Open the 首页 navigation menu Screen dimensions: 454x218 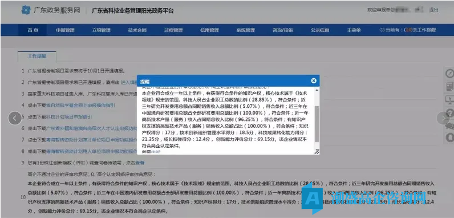pos(33,30)
